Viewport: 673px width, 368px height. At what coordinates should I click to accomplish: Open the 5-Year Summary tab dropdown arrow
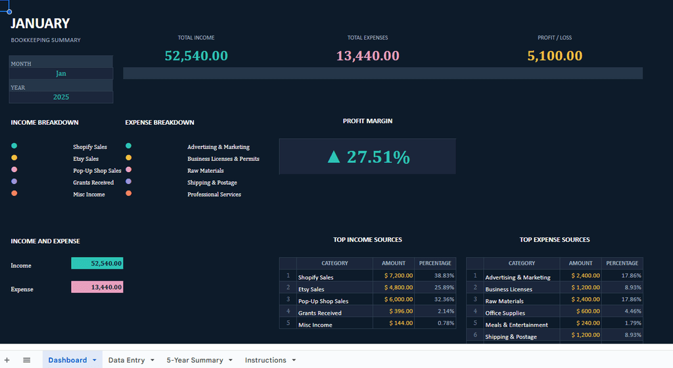point(231,360)
